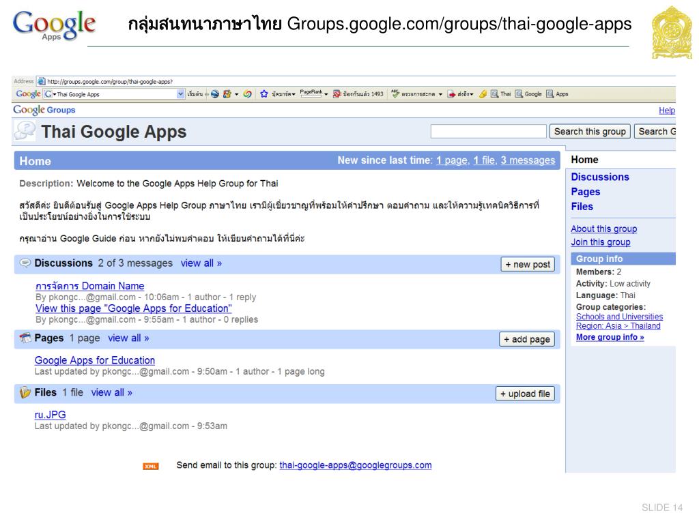Image resolution: width=699 pixels, height=524 pixels.
Task: Click the Files folder icon
Action: point(25,392)
